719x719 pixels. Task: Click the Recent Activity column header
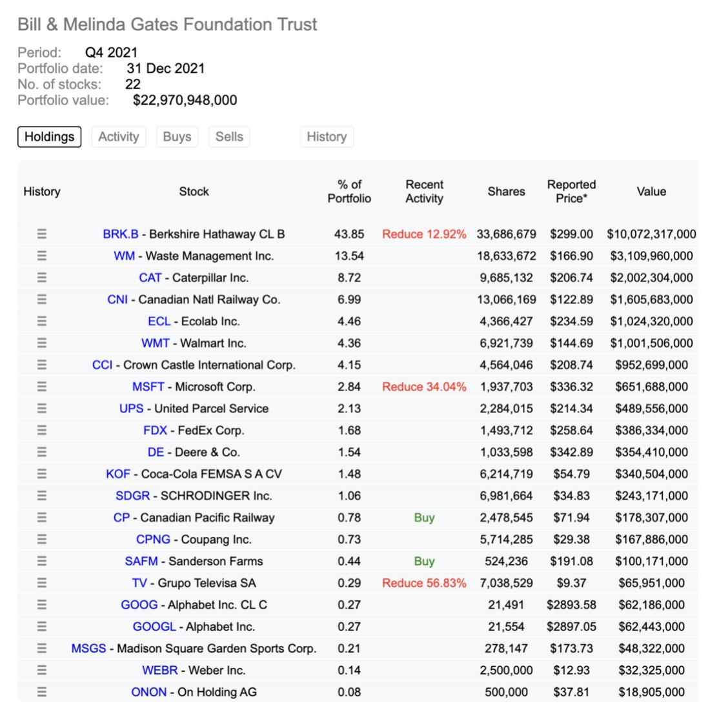coord(424,191)
